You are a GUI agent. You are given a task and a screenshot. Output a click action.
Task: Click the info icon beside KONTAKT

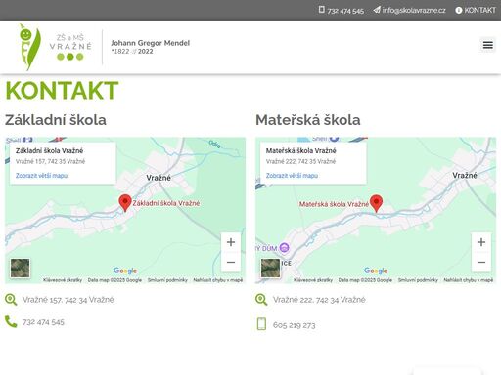coord(459,10)
